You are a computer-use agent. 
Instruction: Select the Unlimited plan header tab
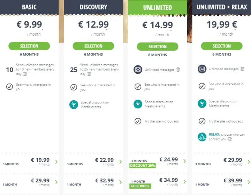(x=157, y=7)
